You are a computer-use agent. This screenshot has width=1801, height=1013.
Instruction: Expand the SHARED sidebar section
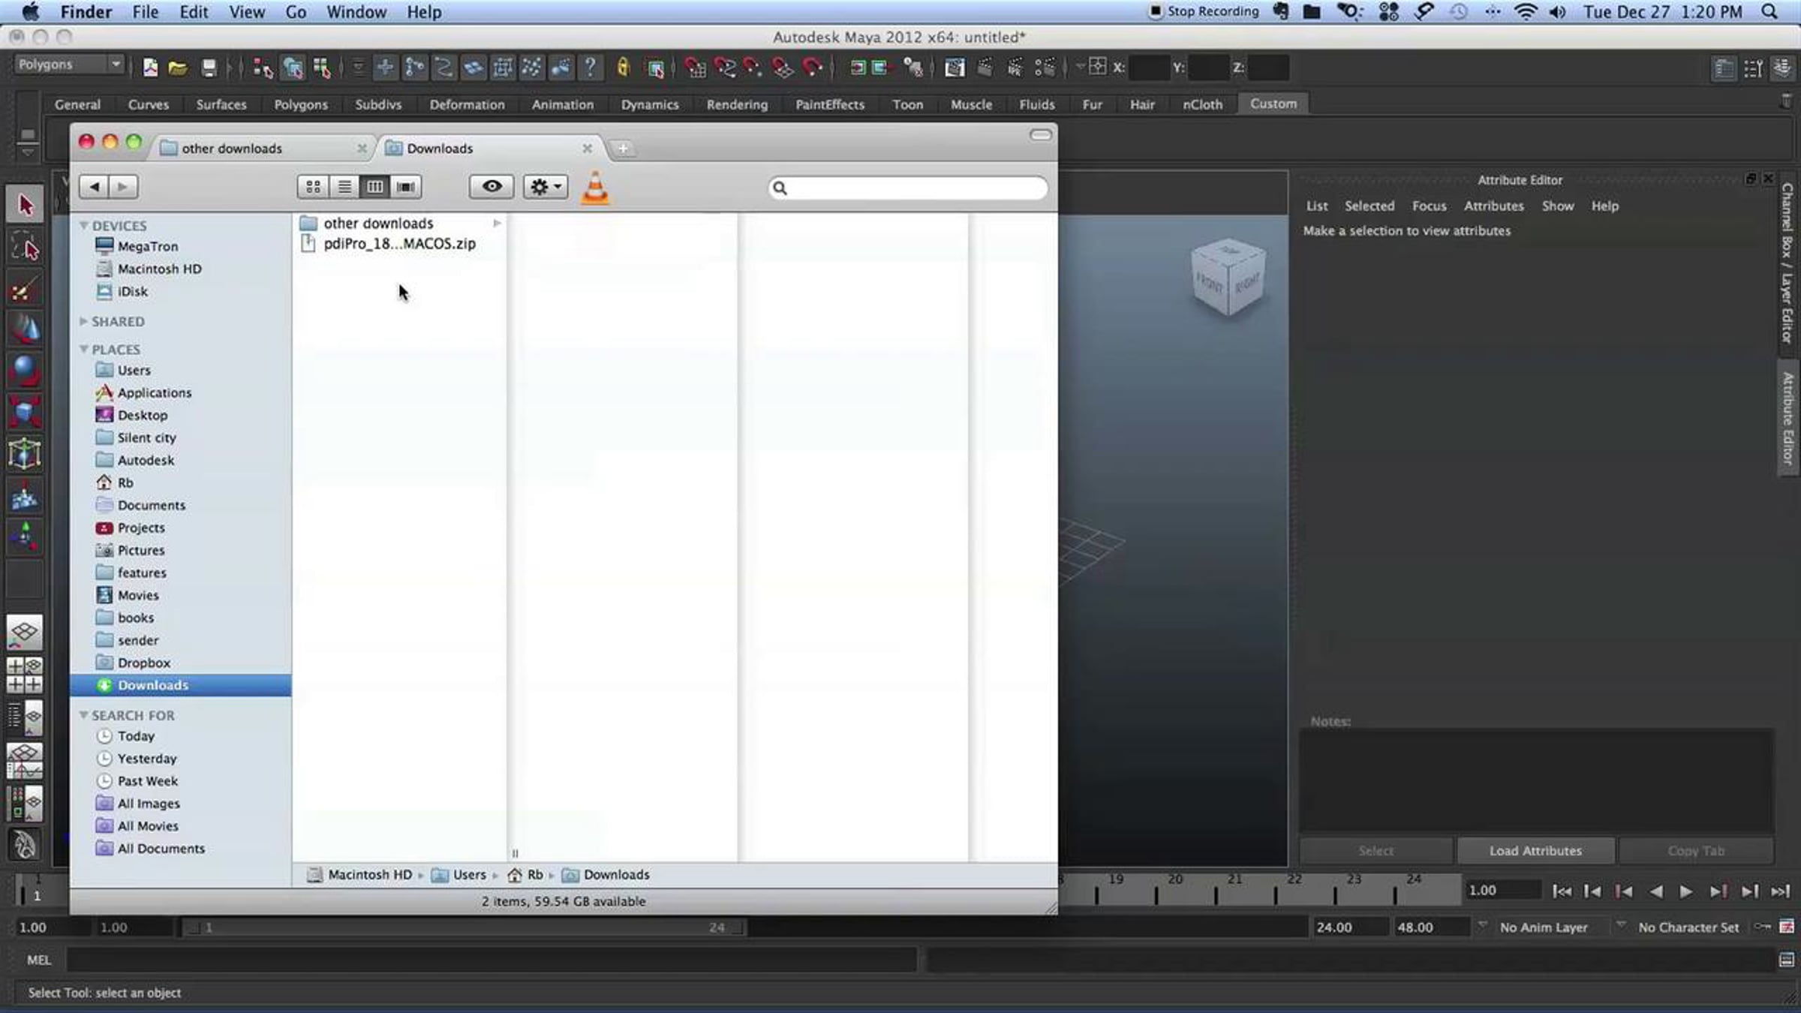point(83,321)
